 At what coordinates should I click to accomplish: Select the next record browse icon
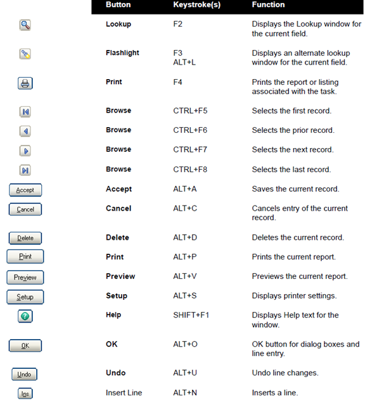click(25, 151)
